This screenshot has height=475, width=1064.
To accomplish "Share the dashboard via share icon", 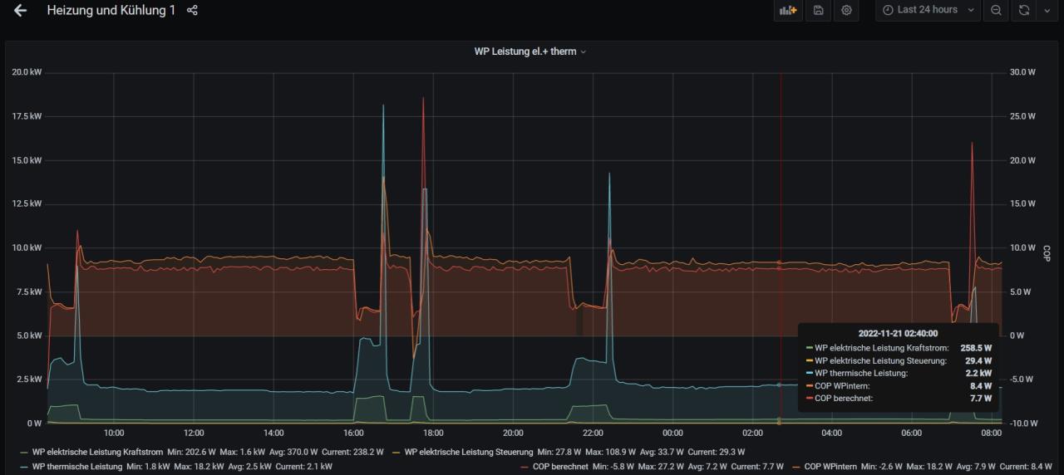I will click(192, 11).
